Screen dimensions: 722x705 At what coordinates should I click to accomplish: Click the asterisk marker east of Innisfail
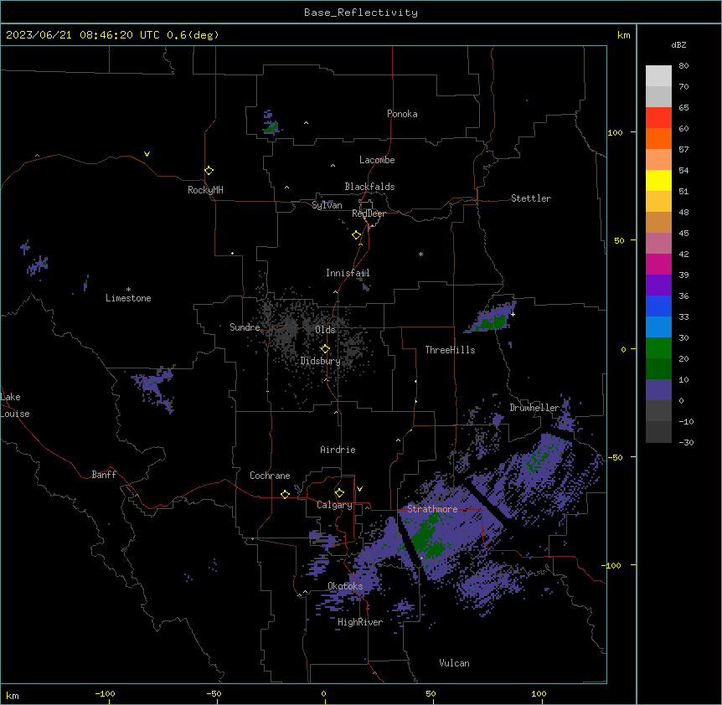pos(420,254)
